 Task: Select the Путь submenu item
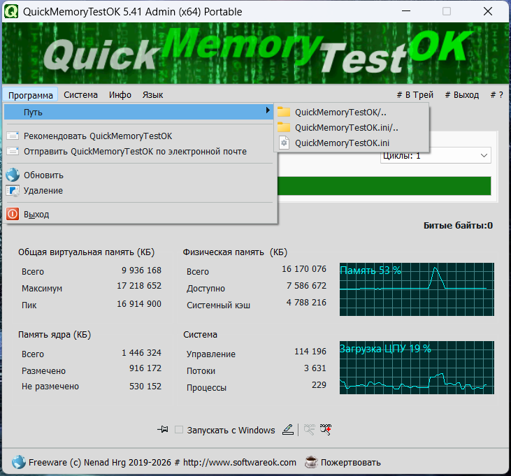click(139, 112)
